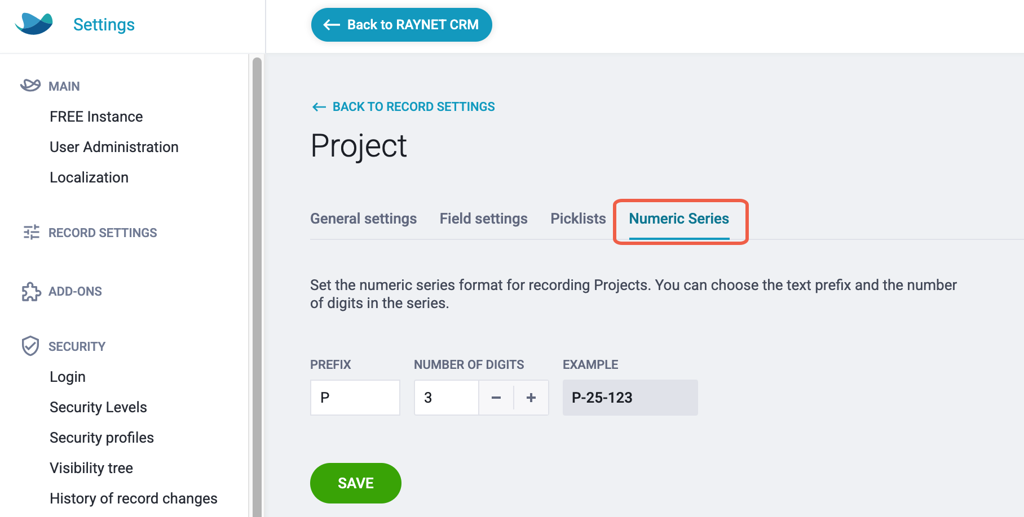Click the Record Settings sliders icon
The image size is (1024, 517).
(32, 232)
